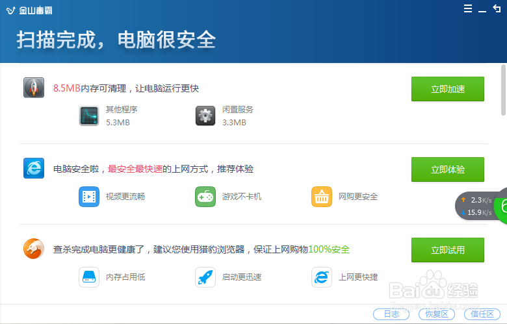Click the 2.3K/s upload speed

pyautogui.click(x=481, y=200)
